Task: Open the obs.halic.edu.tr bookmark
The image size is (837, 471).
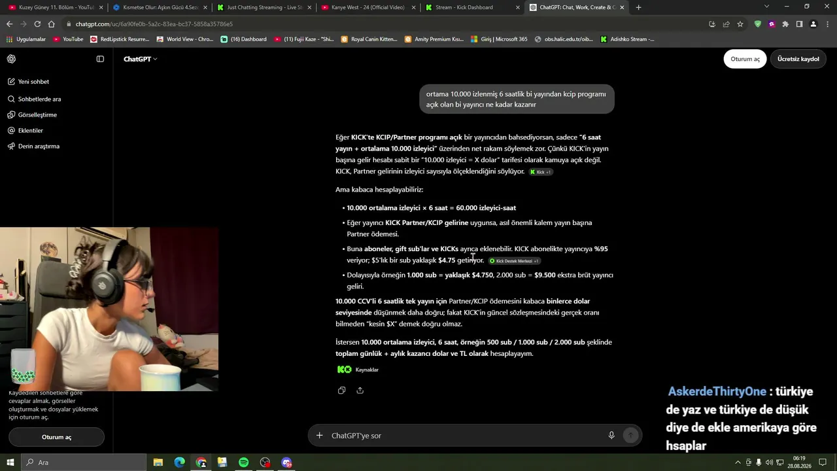Action: pos(564,39)
